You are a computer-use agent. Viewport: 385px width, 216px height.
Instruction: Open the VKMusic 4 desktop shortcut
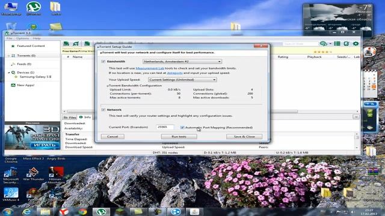click(11, 194)
